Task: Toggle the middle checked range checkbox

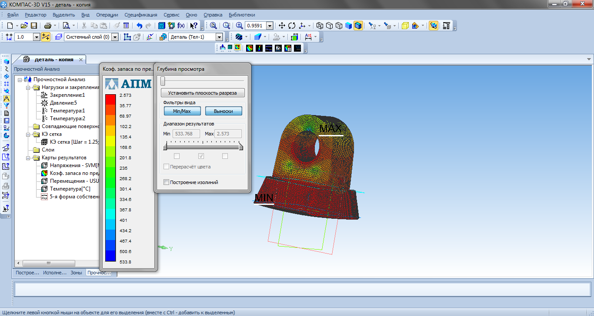Action: (x=201, y=156)
